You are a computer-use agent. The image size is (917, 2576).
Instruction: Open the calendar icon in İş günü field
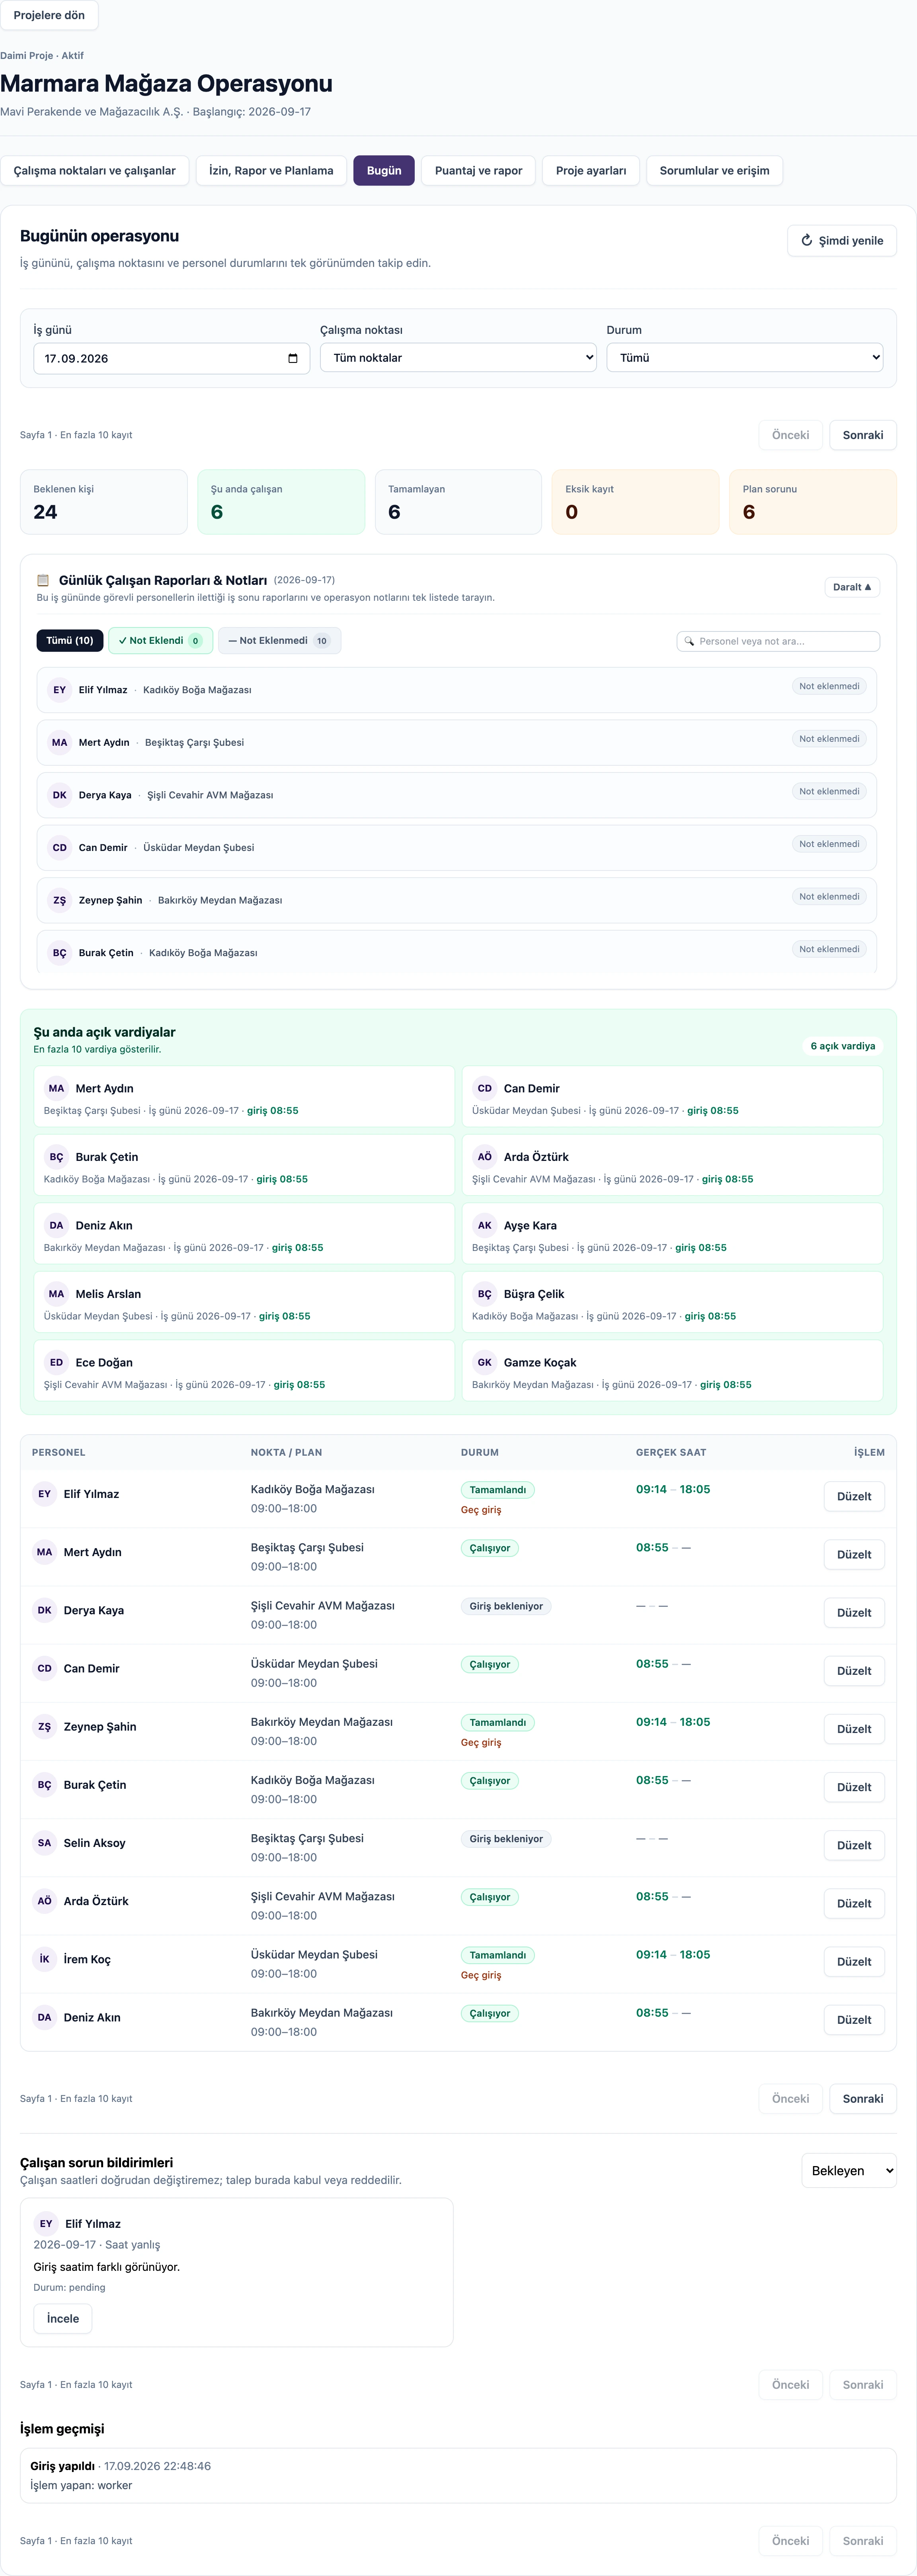[293, 358]
